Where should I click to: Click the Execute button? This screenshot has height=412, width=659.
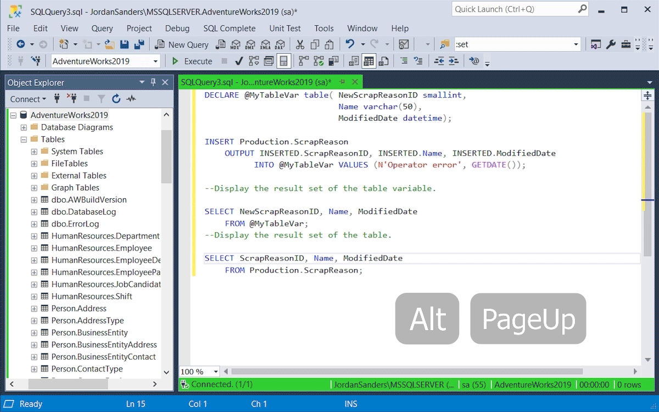pyautogui.click(x=192, y=61)
